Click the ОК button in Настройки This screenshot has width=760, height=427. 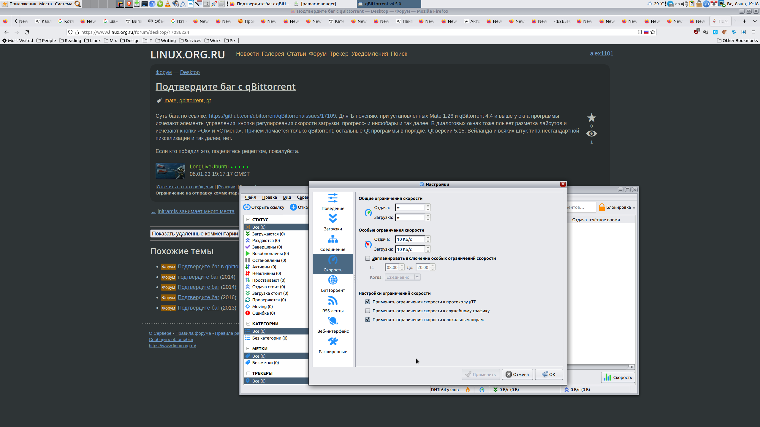[x=549, y=374]
